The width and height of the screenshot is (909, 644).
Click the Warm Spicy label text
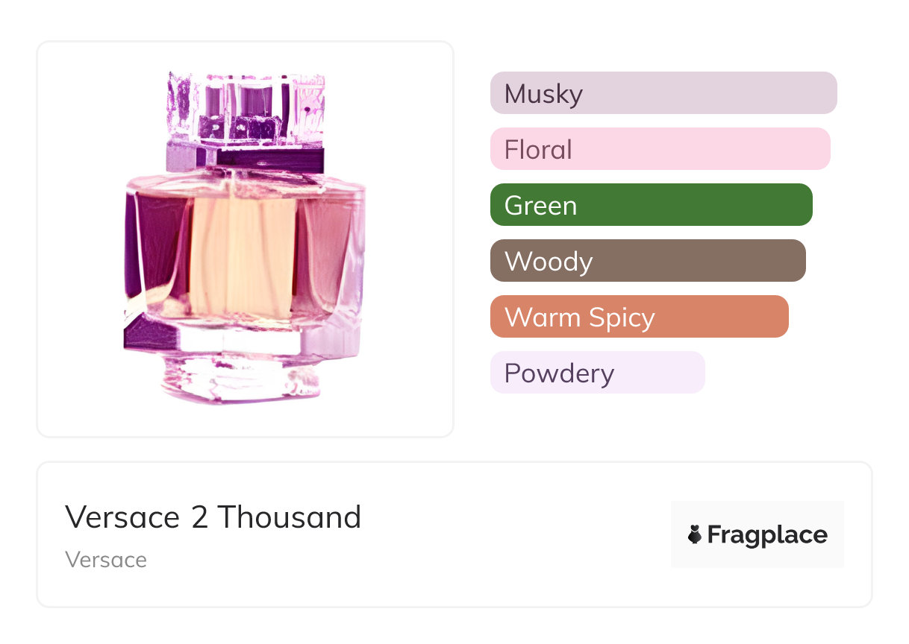(580, 318)
